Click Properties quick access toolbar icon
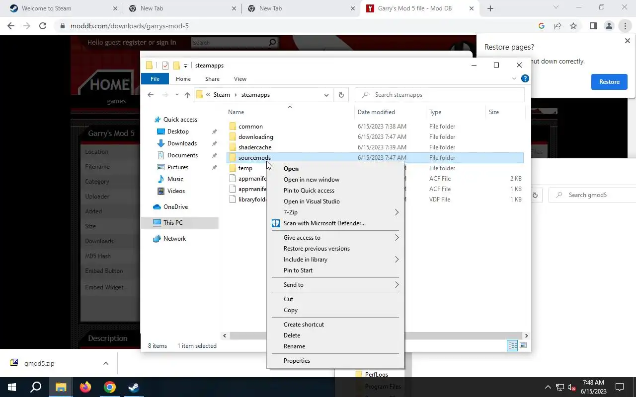636x397 pixels. tap(165, 66)
